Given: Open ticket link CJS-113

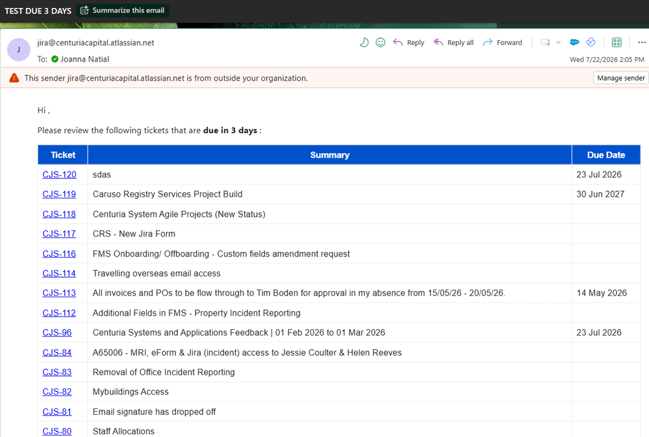Looking at the screenshot, I should [59, 293].
